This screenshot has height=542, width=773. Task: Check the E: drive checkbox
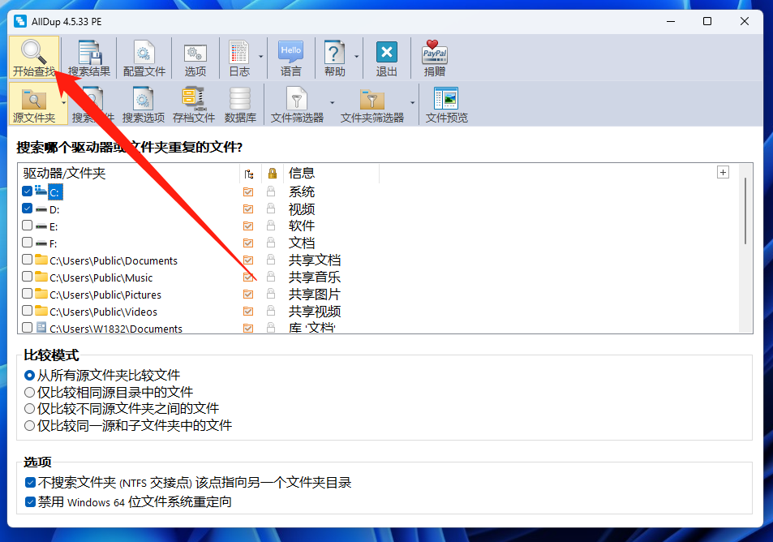click(27, 226)
